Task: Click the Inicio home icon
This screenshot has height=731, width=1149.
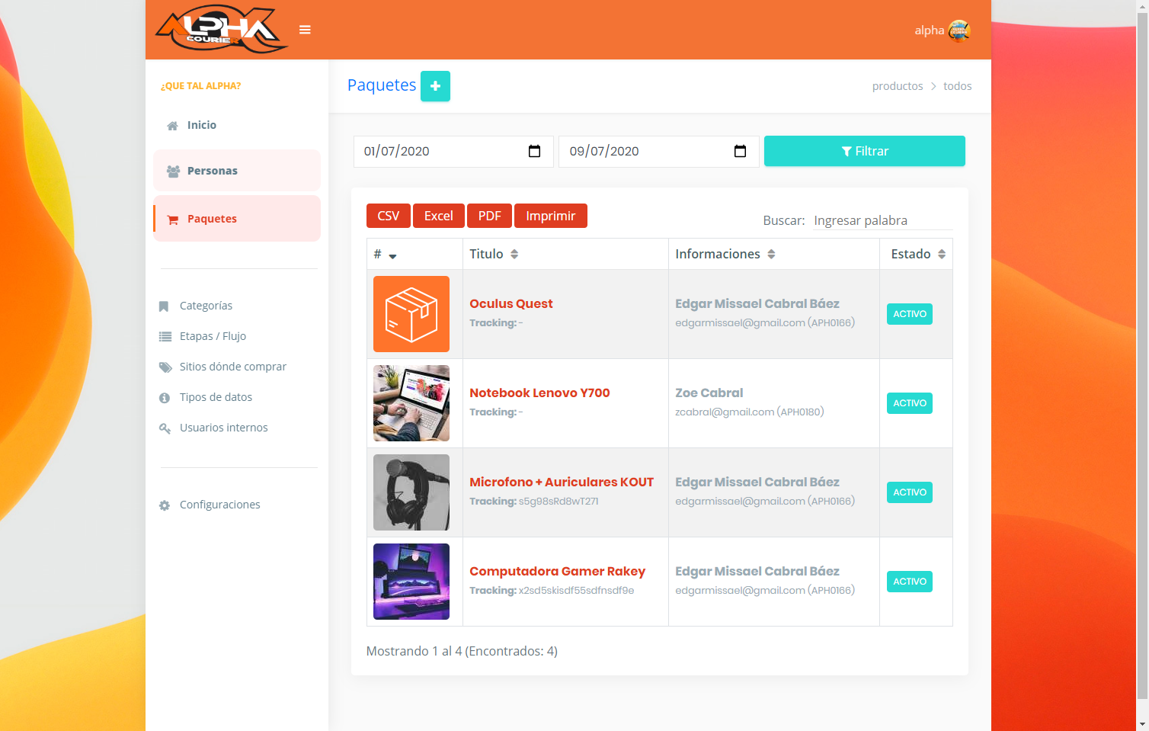Action: pyautogui.click(x=173, y=126)
